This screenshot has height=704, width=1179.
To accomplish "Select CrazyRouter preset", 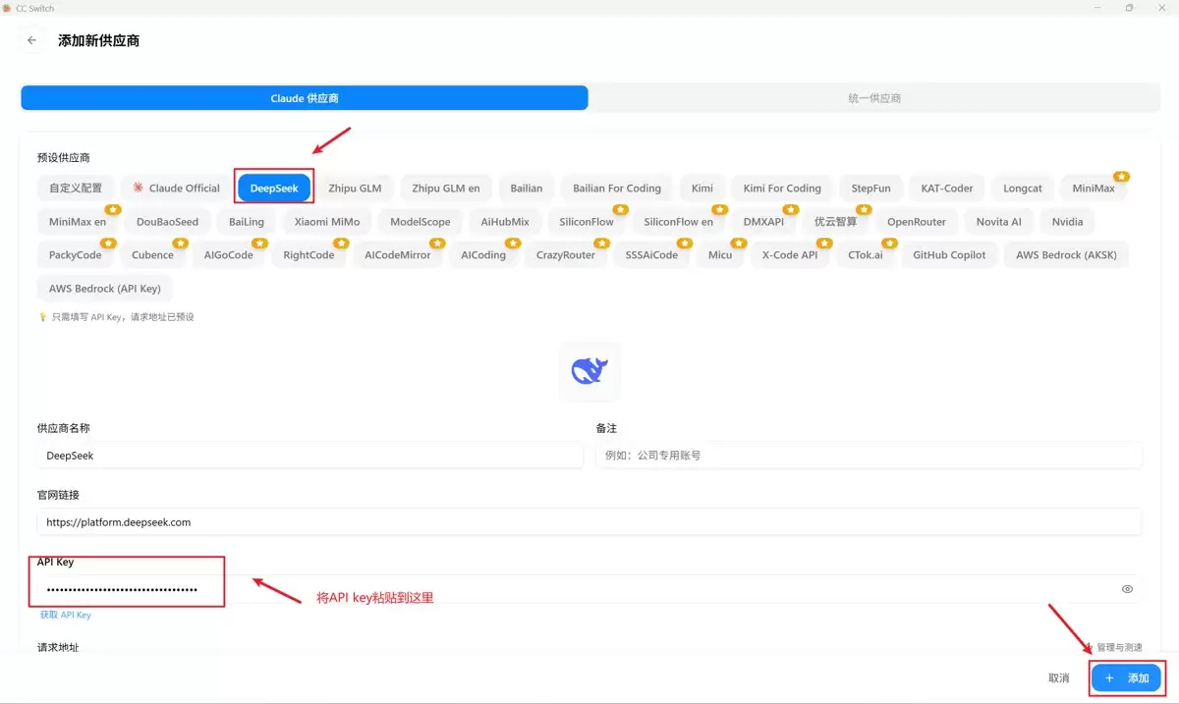I will pyautogui.click(x=566, y=255).
